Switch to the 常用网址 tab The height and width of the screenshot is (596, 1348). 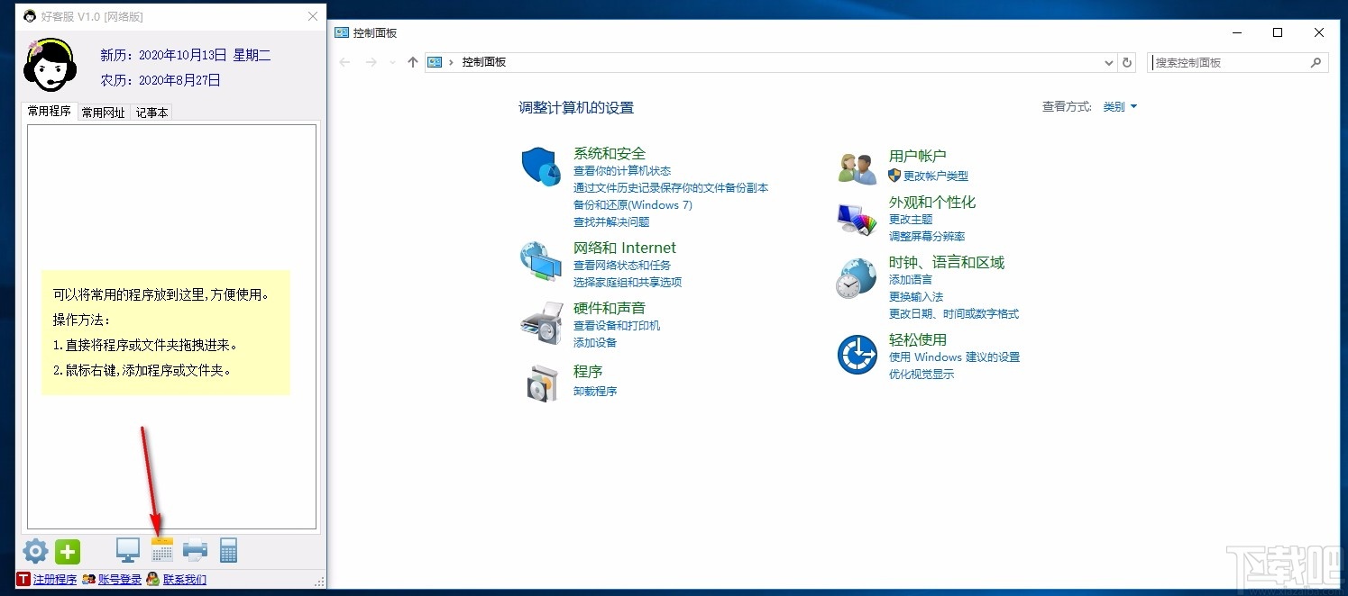pos(104,113)
